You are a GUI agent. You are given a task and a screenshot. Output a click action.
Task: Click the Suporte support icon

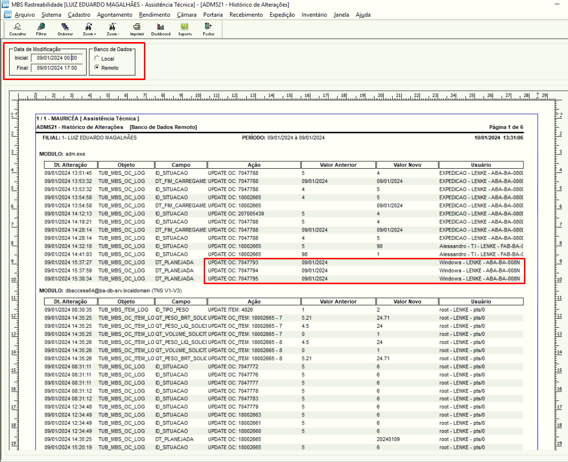point(185,26)
